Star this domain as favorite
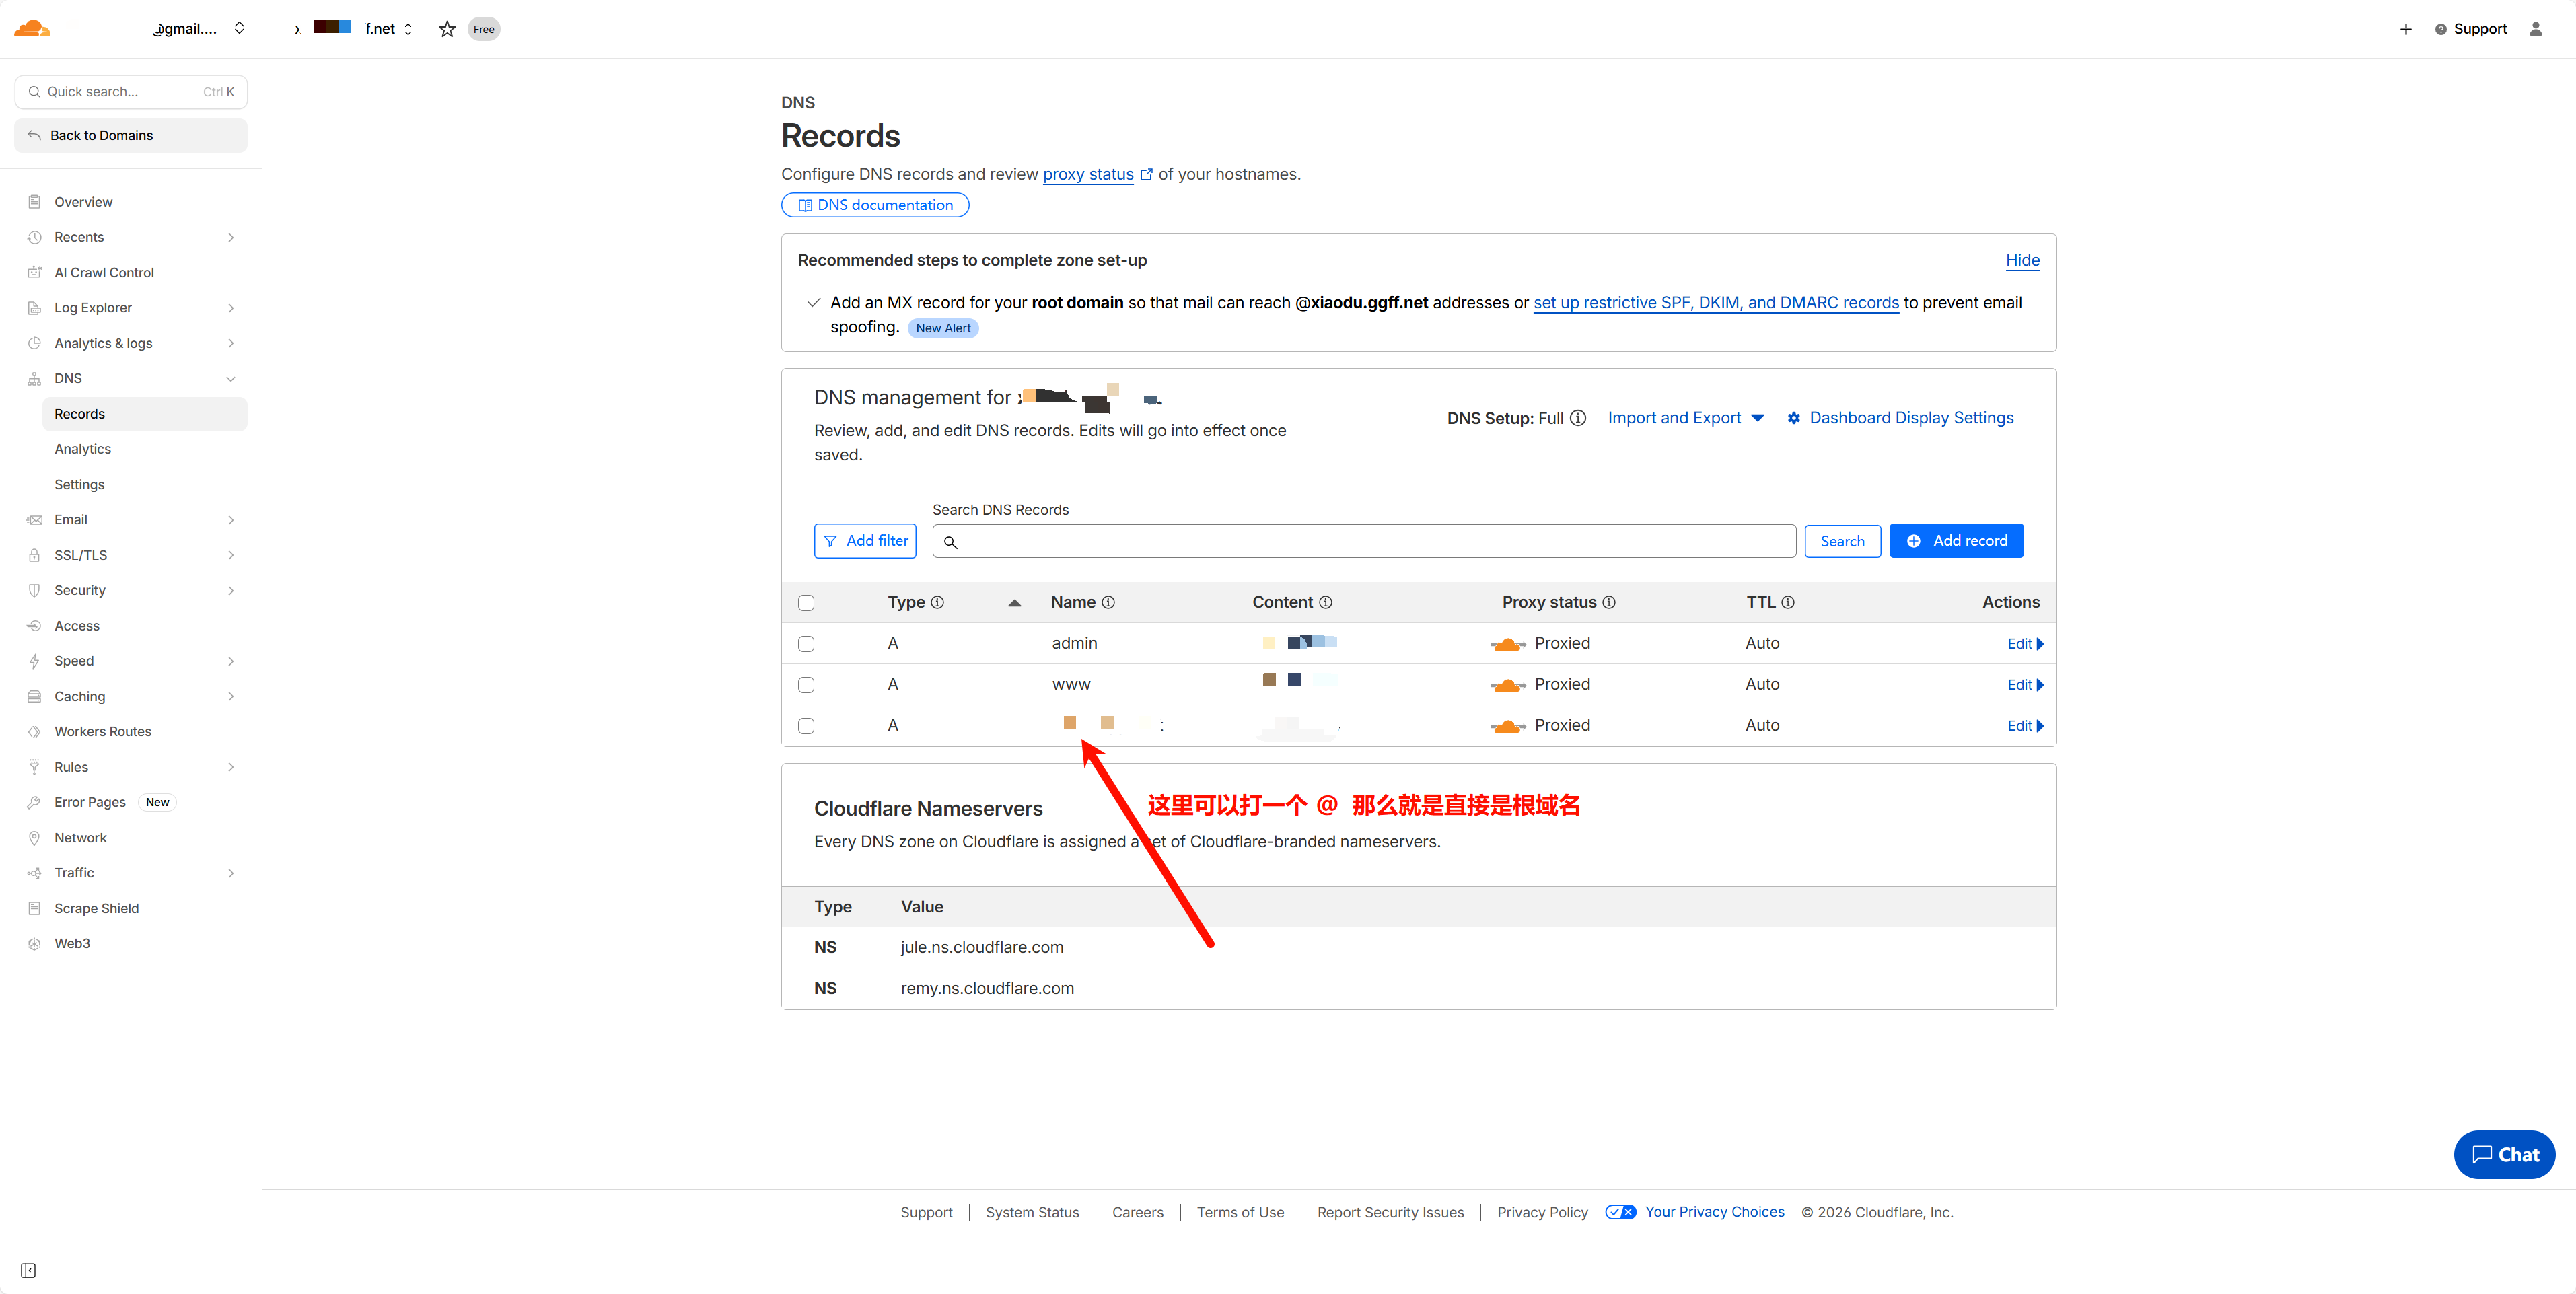This screenshot has width=2576, height=1294. (447, 29)
